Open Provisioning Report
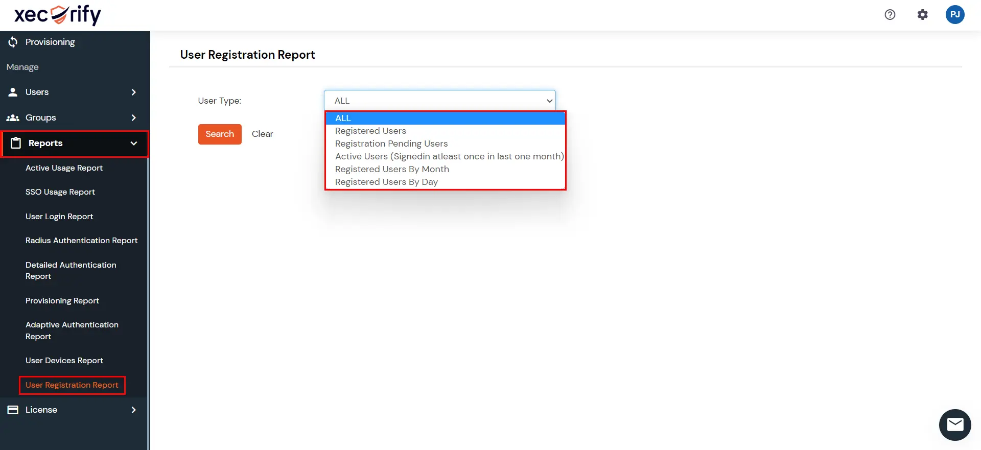Screen dimensions: 981x450 point(62,301)
